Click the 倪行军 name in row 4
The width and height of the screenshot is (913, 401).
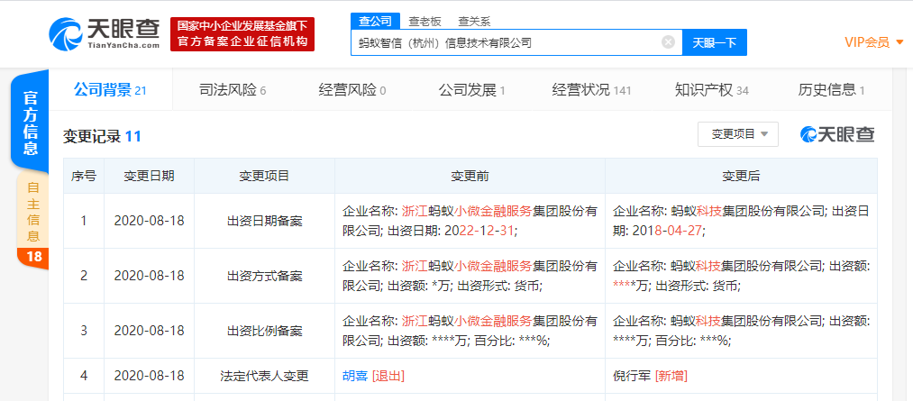coord(632,376)
